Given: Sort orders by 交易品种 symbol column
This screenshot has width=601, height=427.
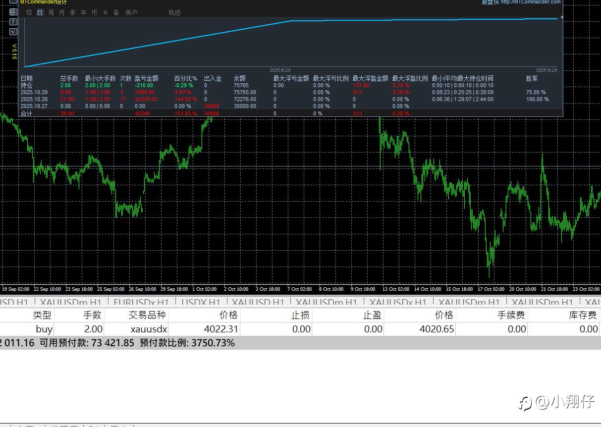Looking at the screenshot, I should click(x=147, y=315).
